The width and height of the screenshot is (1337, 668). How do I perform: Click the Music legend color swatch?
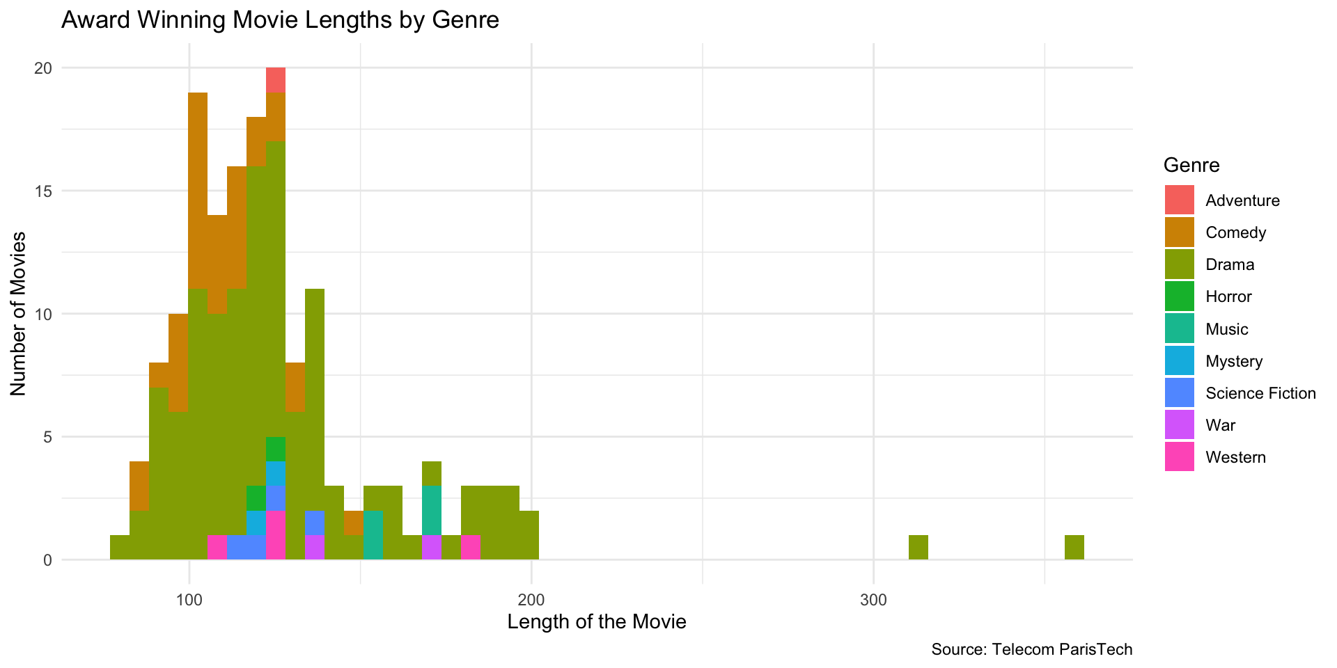coord(1179,329)
